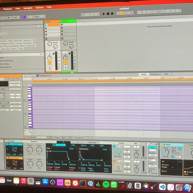Screen dimensions: 193x193
Task: Click the Humanize button
Action: (x=15, y=106)
